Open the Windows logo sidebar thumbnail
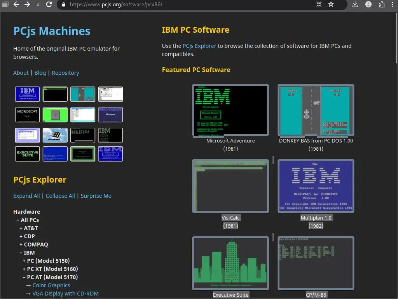The height and width of the screenshot is (299, 398). (x=55, y=135)
